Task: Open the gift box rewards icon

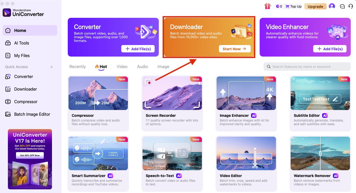Action: (268, 6)
